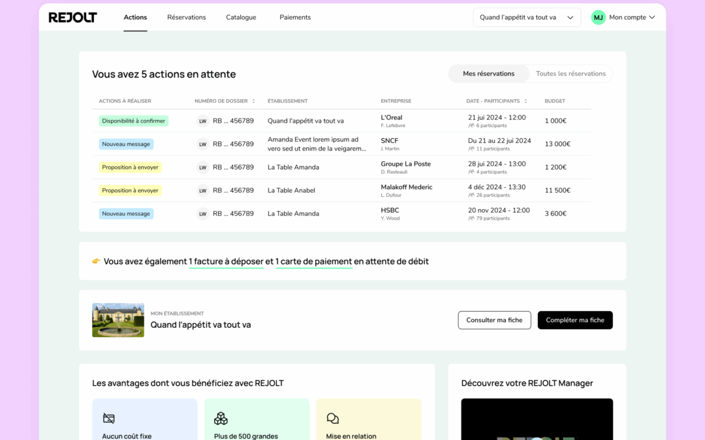The height and width of the screenshot is (440, 705).
Task: Open the Actions tab
Action: click(135, 18)
